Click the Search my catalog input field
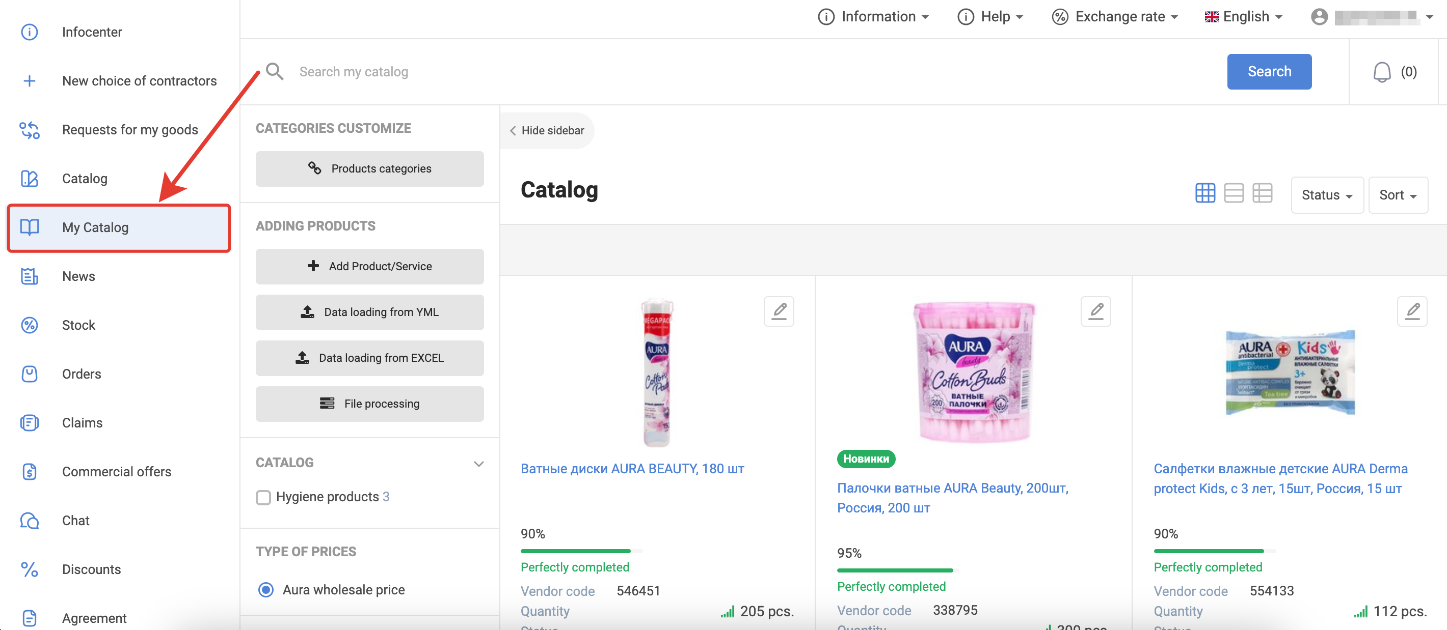Viewport: 1447px width, 630px height. pyautogui.click(x=730, y=72)
